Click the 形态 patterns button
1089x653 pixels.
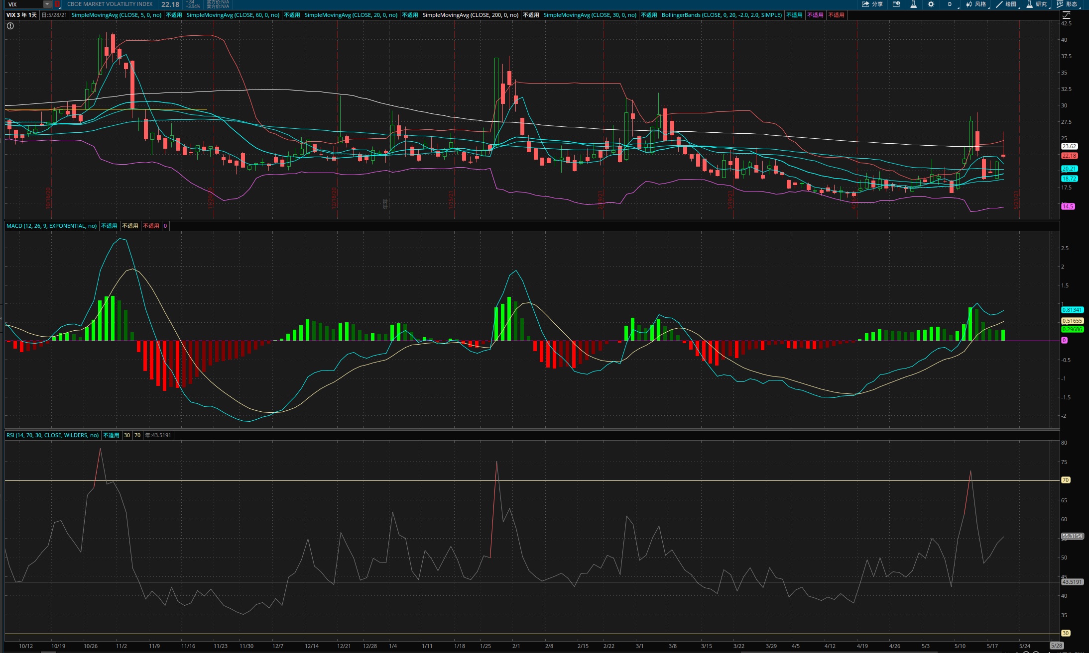point(1067,4)
